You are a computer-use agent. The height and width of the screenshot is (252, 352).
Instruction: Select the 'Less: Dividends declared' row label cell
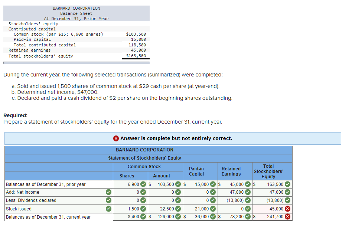pyautogui.click(x=59, y=200)
